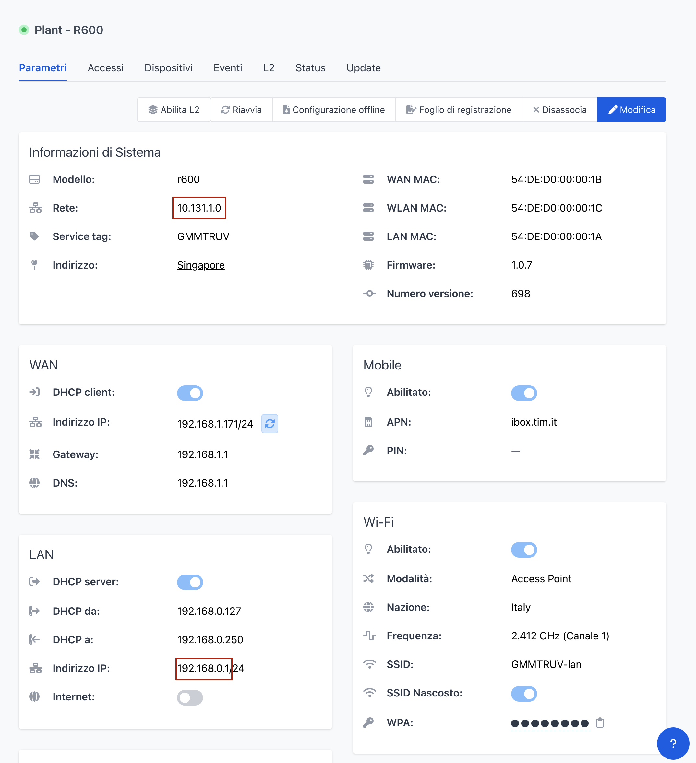Image resolution: width=696 pixels, height=763 pixels.
Task: Open the help question mark bubble
Action: [x=673, y=743]
